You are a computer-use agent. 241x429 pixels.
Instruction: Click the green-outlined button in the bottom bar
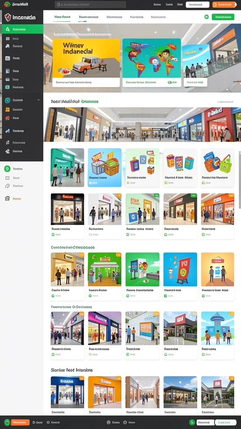click(226, 422)
